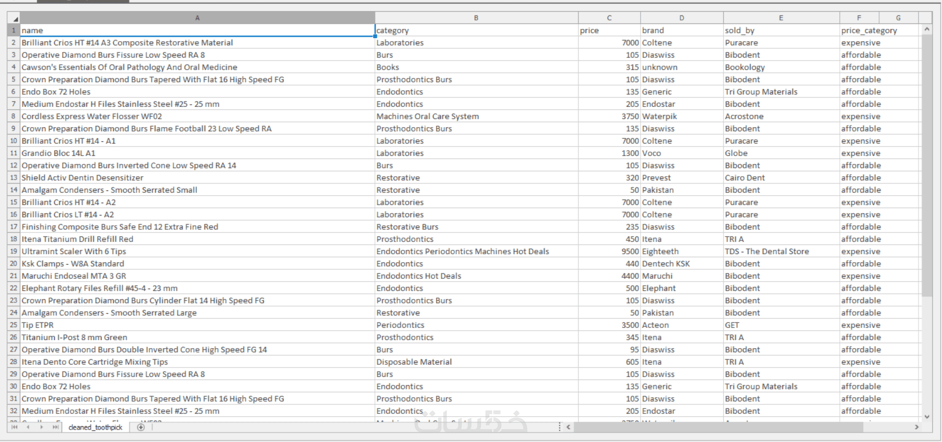942x442 pixels.
Task: Select 'Shield Activ Dentin Desensitizer' cell
Action: pos(197,177)
